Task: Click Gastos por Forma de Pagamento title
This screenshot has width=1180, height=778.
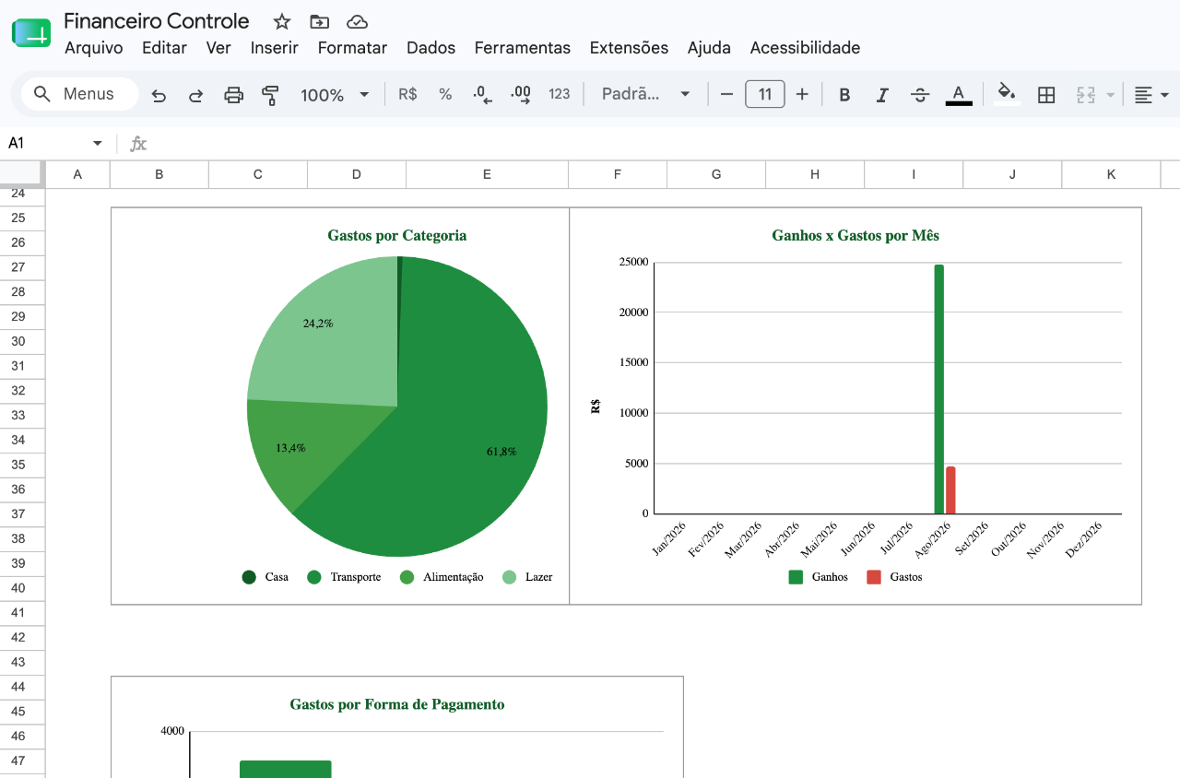Action: tap(397, 704)
